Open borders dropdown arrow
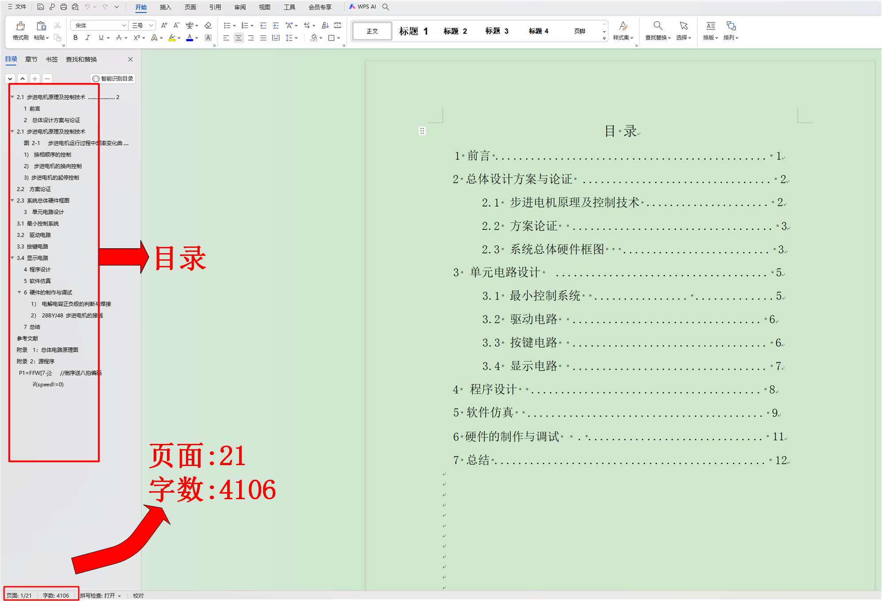882x601 pixels. coord(338,38)
